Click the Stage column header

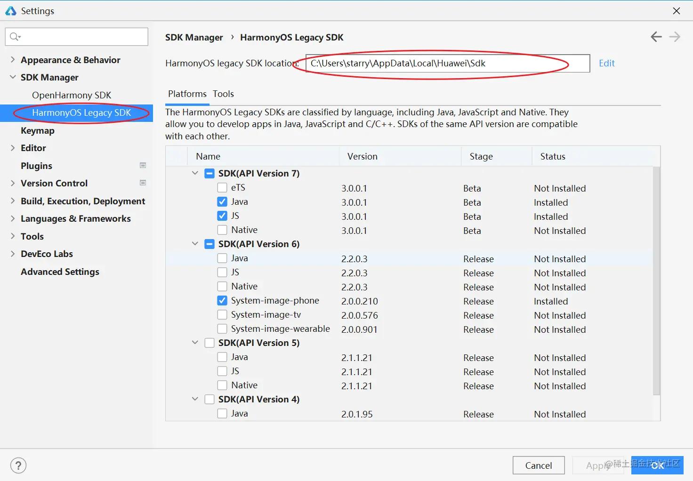pyautogui.click(x=497, y=156)
